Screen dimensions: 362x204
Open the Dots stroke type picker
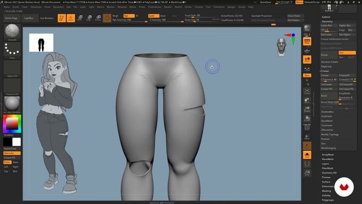[x=12, y=50]
